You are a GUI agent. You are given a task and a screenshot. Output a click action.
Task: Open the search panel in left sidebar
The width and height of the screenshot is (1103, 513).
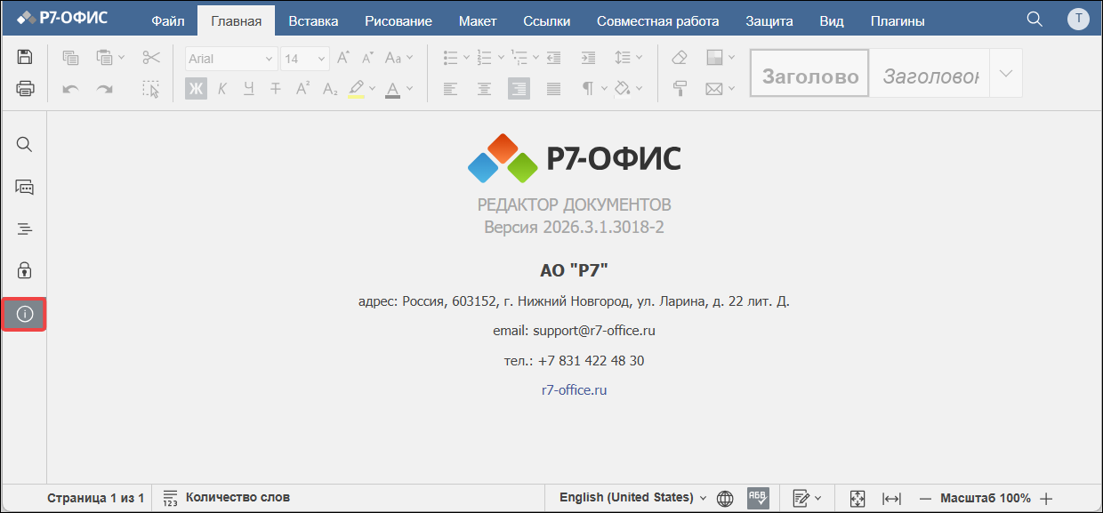pos(25,144)
